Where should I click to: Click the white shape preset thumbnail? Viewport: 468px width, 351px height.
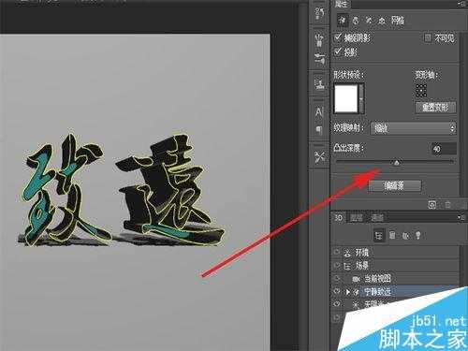tap(346, 98)
